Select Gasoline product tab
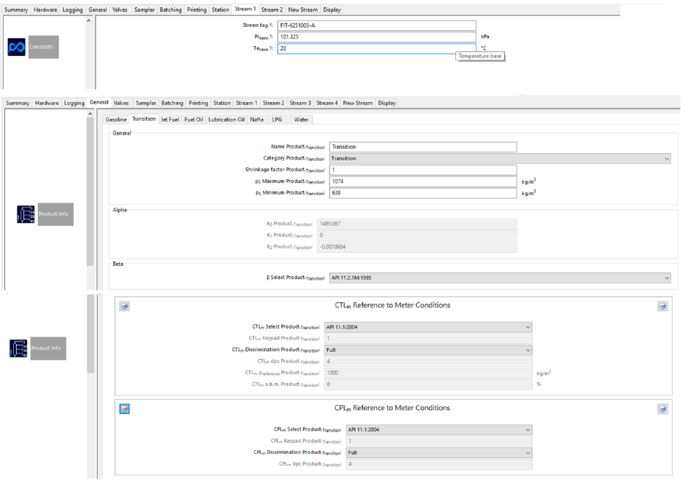 [116, 119]
